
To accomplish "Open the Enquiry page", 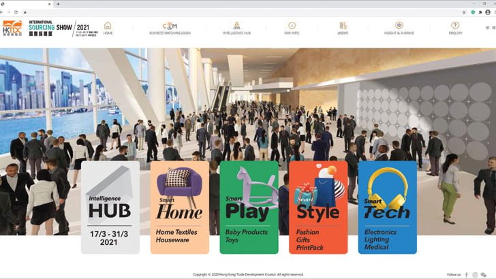I will [455, 27].
